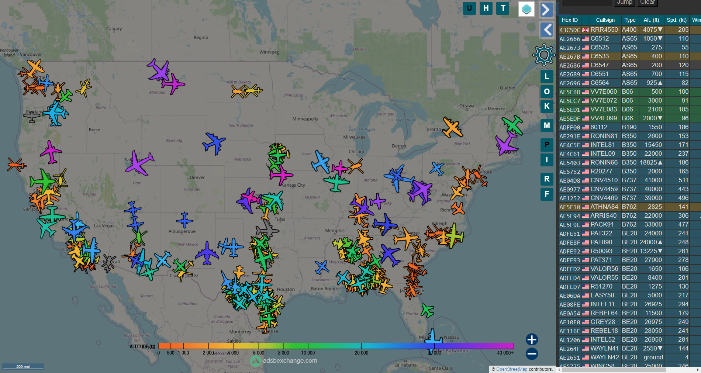Select CNV4510 aircraft row

tap(630, 180)
